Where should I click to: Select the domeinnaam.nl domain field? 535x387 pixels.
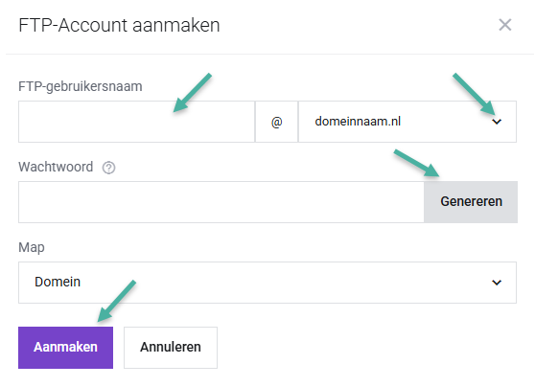[x=407, y=122]
